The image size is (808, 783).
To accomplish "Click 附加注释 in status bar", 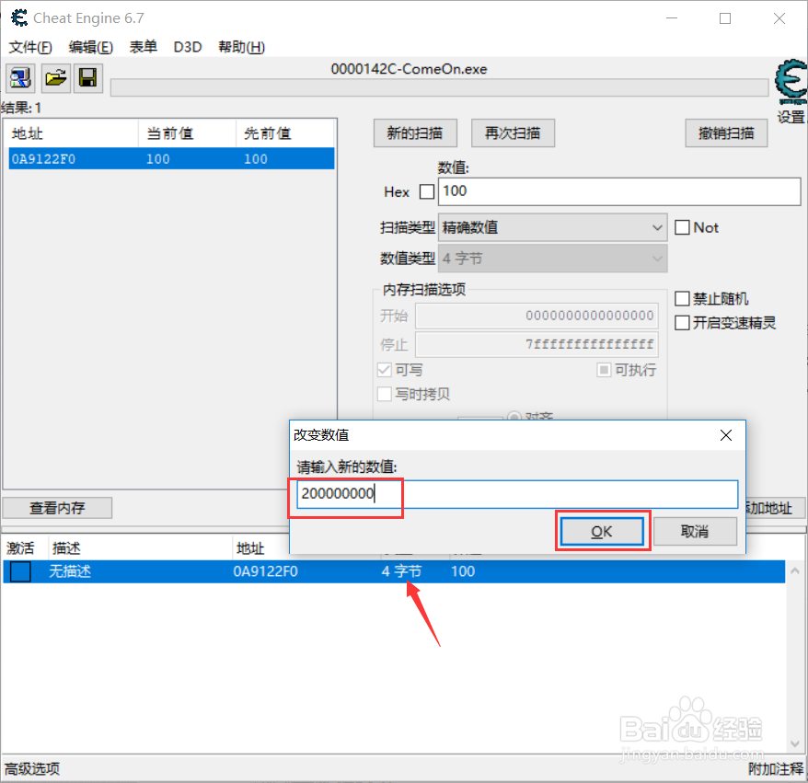I will 776,769.
